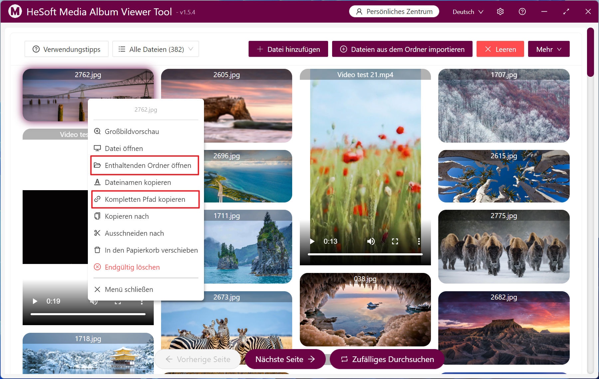This screenshot has height=379, width=599.
Task: Open more options on Video test 21.mp4
Action: click(x=419, y=241)
